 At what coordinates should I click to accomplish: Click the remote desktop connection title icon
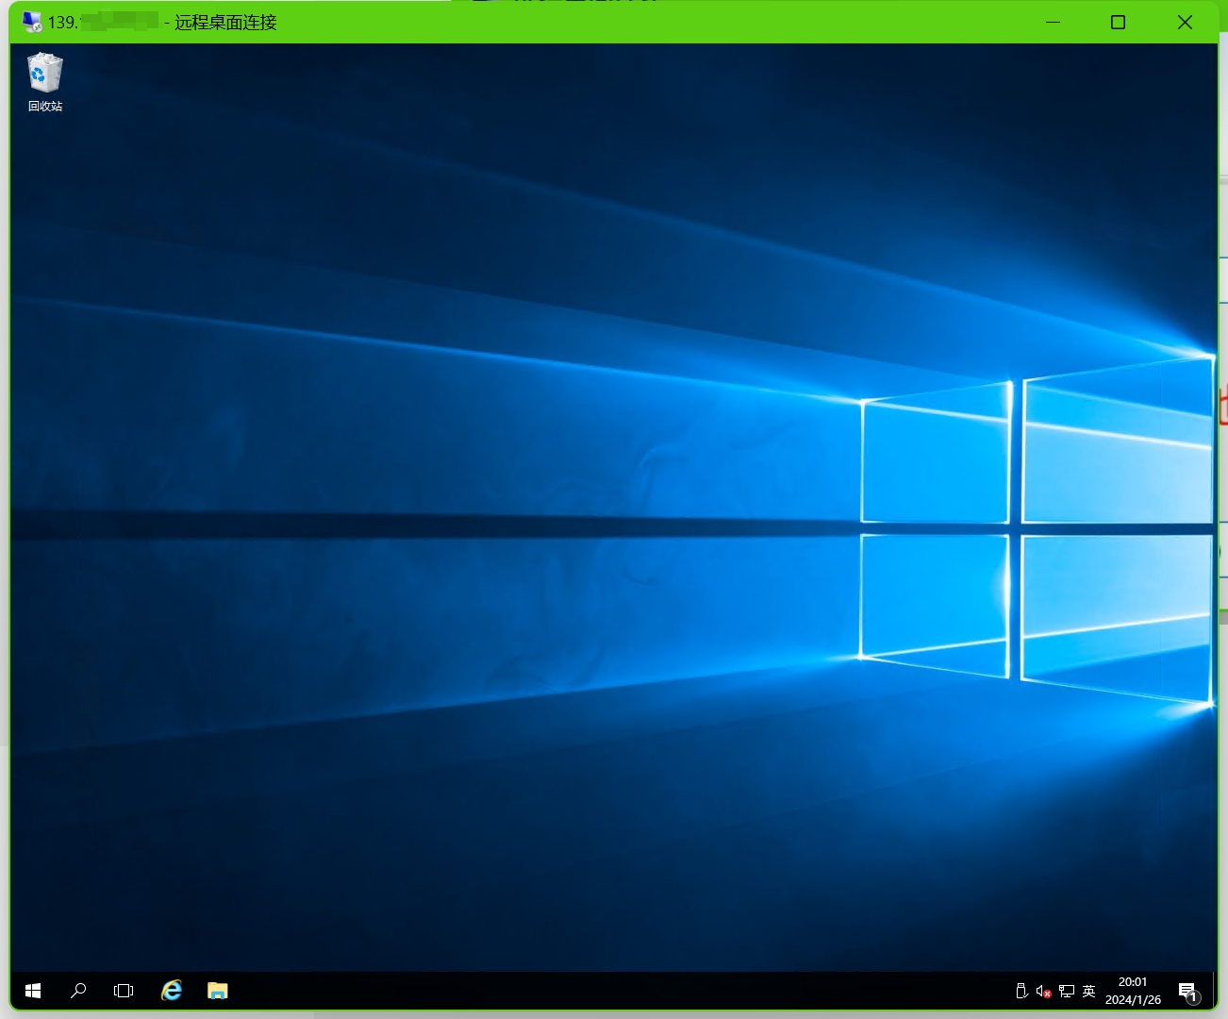(32, 22)
